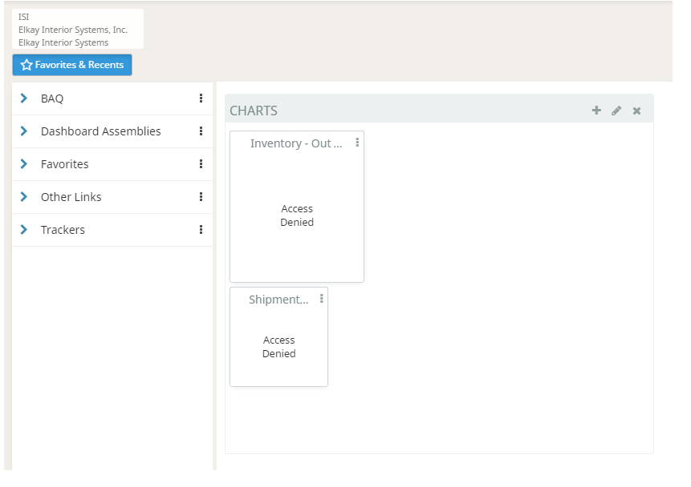Open the Favorites & Recents button
691x487 pixels.
coord(72,65)
